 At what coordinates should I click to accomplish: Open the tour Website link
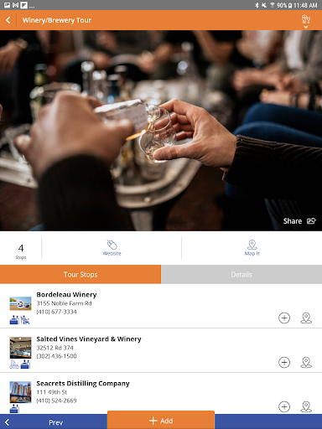tap(112, 248)
